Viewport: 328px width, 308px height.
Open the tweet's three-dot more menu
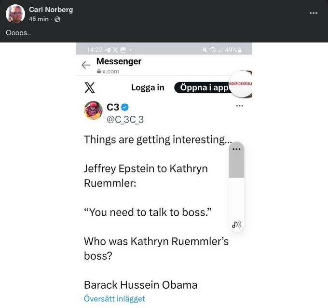(x=239, y=106)
